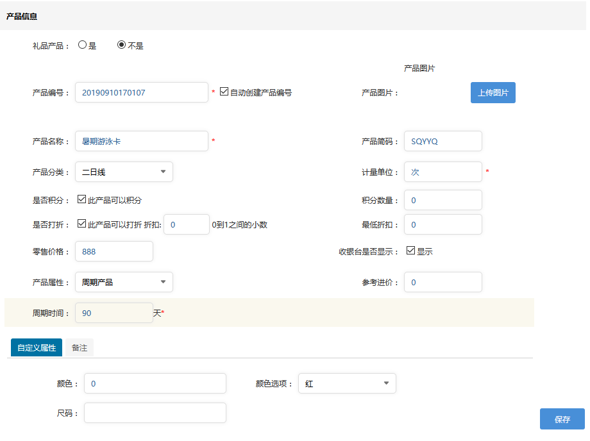
Task: Toggle 此产品可以打折 checkbox
Action: tap(81, 224)
